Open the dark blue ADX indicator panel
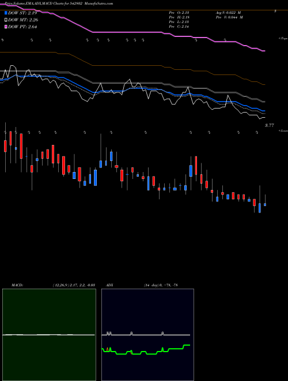This screenshot has height=381, width=288. 147,335
